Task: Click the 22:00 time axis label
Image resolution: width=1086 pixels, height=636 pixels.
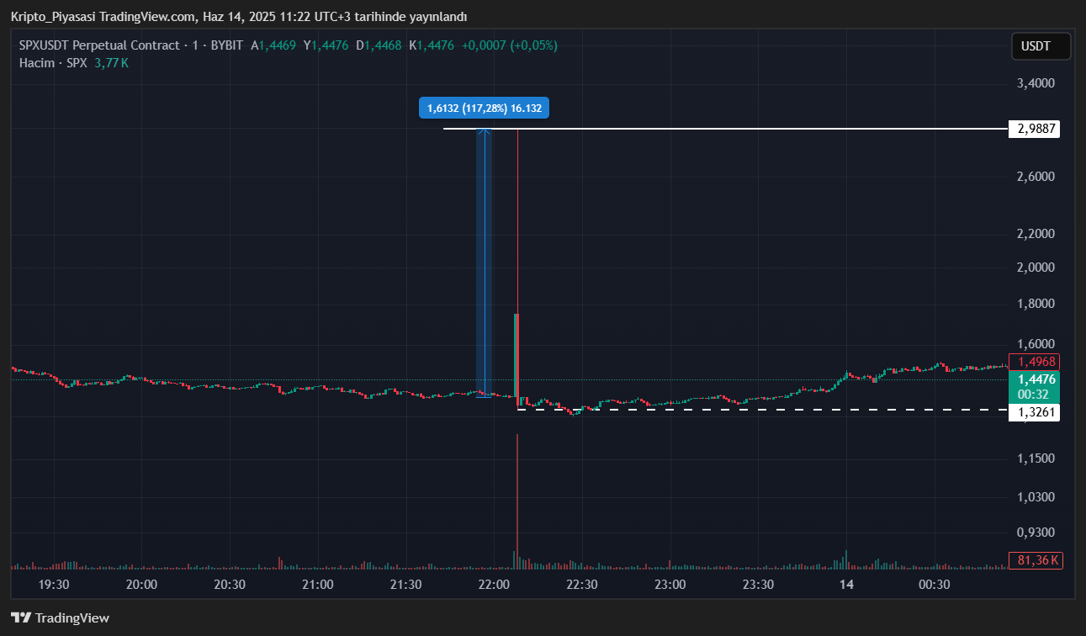Action: (x=494, y=585)
